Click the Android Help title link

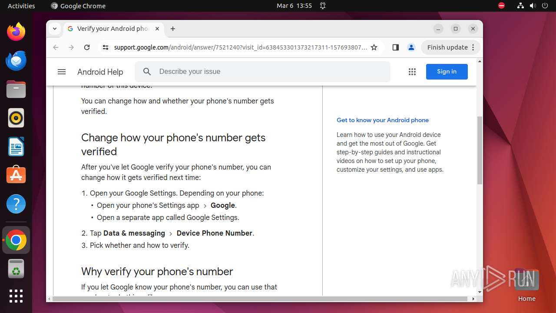(100, 72)
